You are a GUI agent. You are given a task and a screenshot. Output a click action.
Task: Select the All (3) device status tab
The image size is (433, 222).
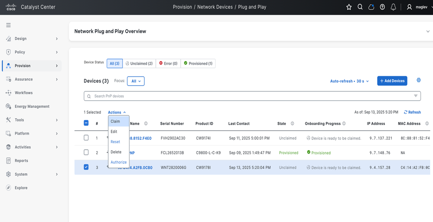(114, 64)
